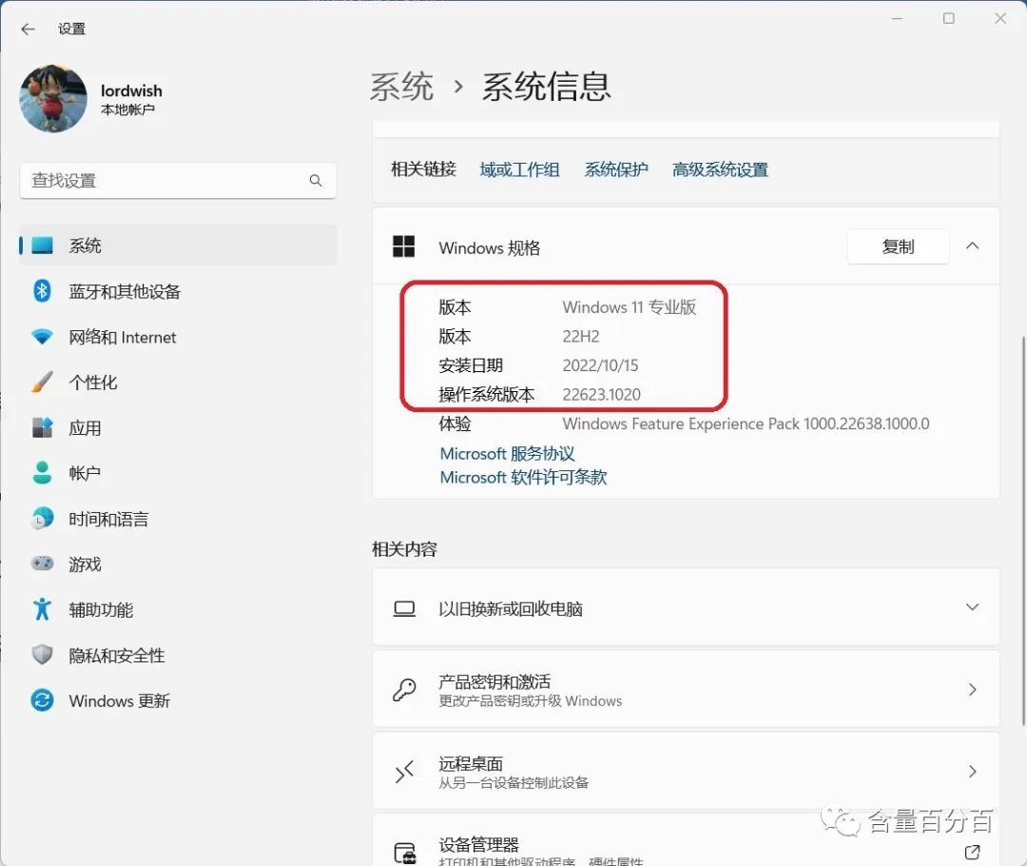Viewport: 1027px width, 866px height.
Task: Click the Wi-Fi network icon in sidebar
Action: [42, 337]
